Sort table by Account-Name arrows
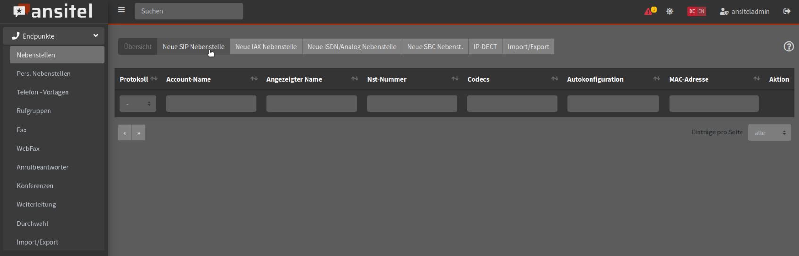Screen dimensions: 799x256 tap(254, 79)
